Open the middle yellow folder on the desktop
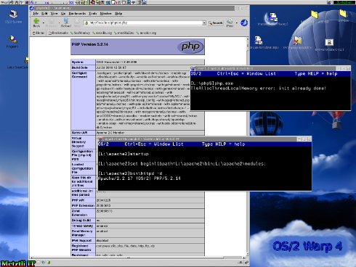This screenshot has width=356, height=267. click(x=315, y=15)
